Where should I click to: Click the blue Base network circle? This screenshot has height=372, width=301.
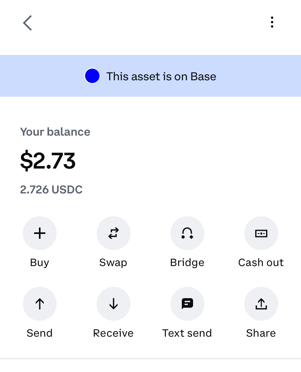point(92,76)
